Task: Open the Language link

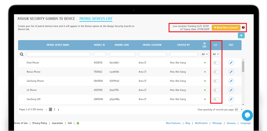Action: point(246,123)
